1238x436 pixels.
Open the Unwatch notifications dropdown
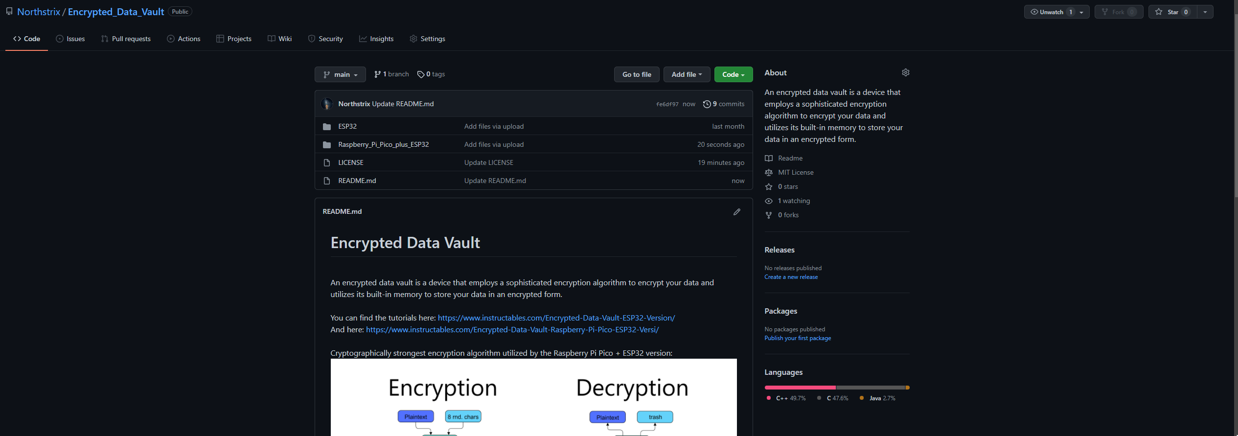(x=1056, y=12)
